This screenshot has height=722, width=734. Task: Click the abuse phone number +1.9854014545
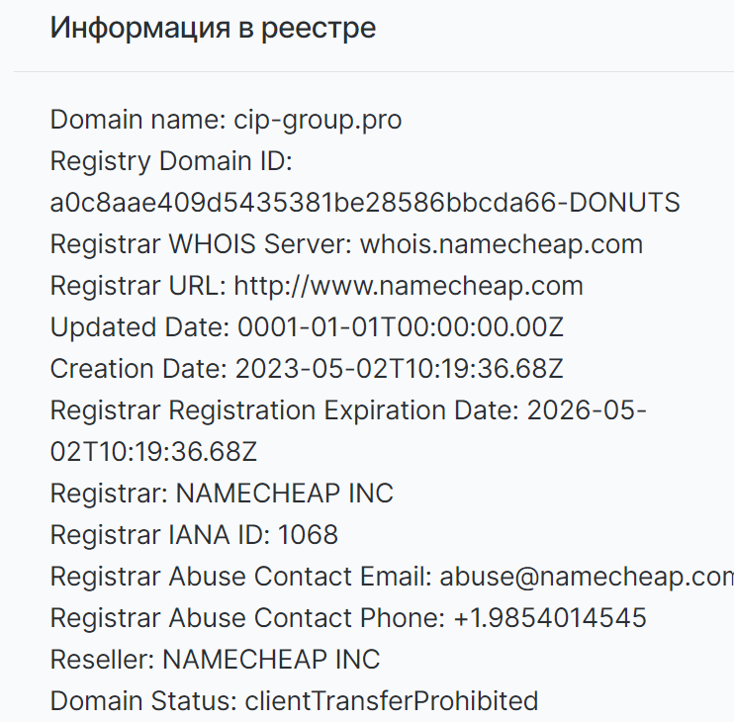pyautogui.click(x=550, y=617)
